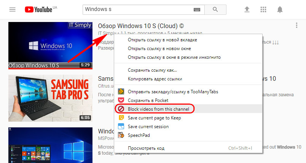
Task: Click the TooManyTabs extension icon in menu
Action: coord(121,91)
